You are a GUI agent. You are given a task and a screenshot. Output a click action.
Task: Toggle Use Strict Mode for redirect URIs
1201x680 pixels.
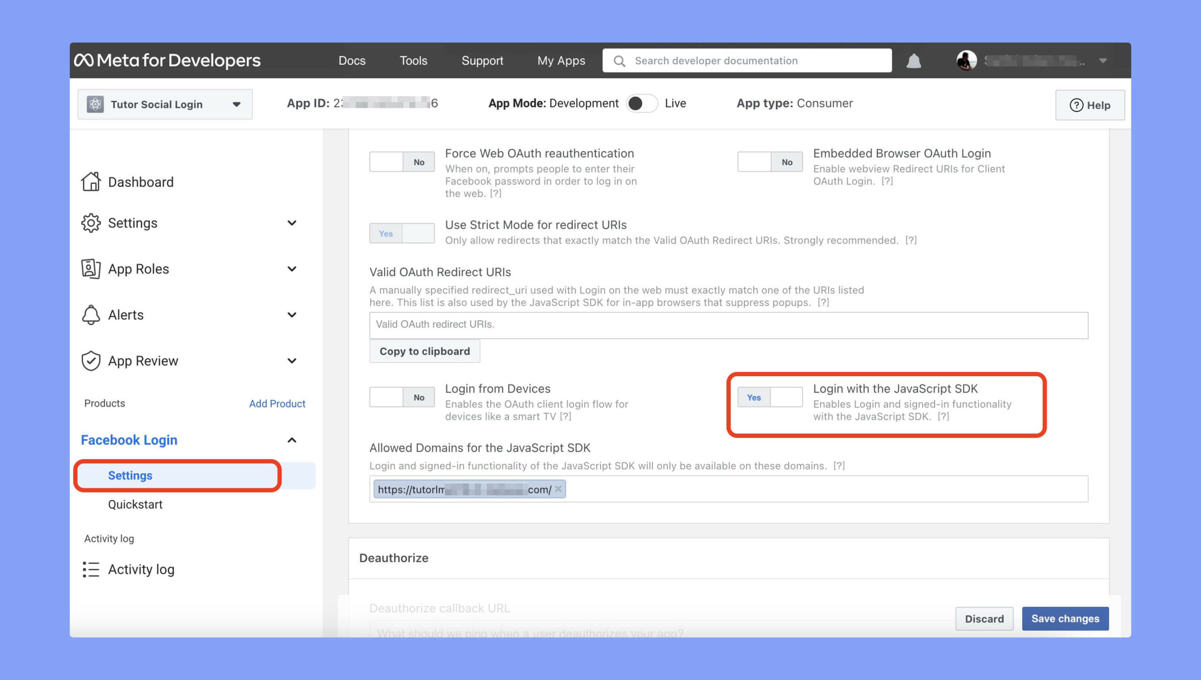[402, 233]
